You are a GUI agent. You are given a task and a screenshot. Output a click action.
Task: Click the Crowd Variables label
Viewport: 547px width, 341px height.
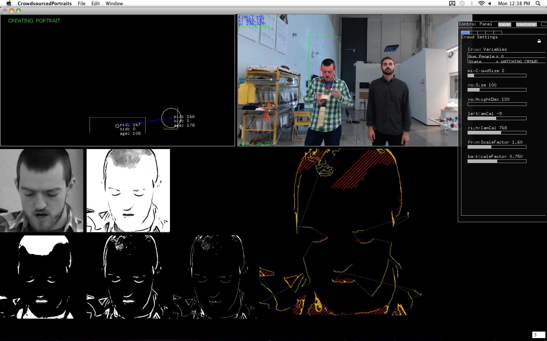487,49
